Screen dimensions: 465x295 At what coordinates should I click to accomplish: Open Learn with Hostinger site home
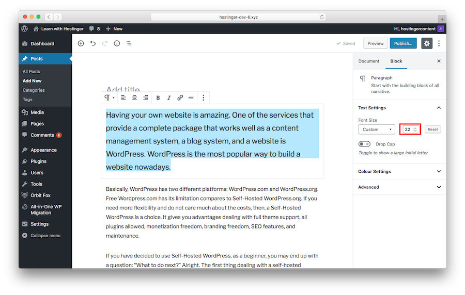pyautogui.click(x=58, y=29)
